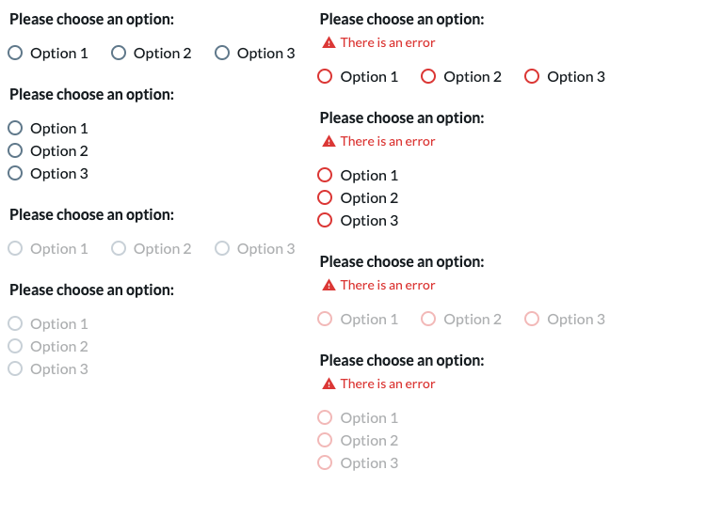Image resolution: width=706 pixels, height=517 pixels.
Task: Select Option 2 in the enabled inline blue group
Action: 119,53
